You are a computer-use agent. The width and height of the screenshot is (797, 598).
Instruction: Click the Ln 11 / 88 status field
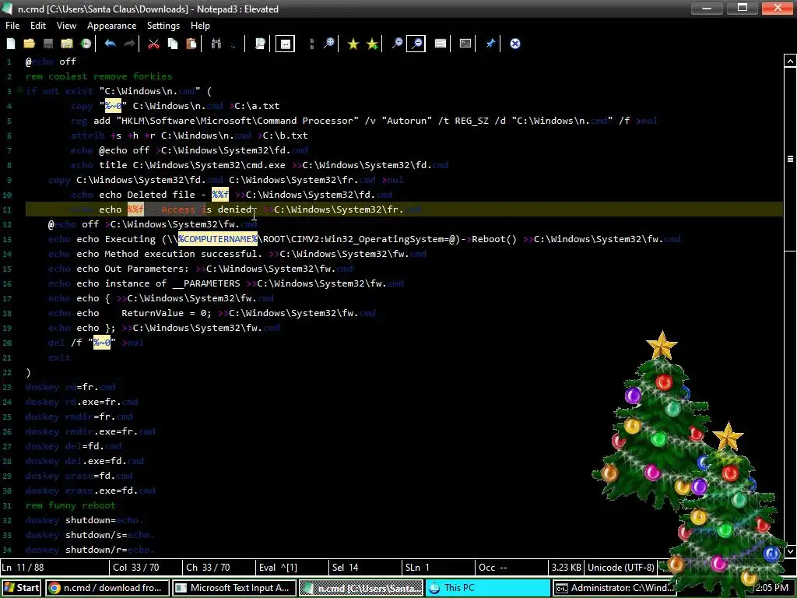(x=54, y=567)
